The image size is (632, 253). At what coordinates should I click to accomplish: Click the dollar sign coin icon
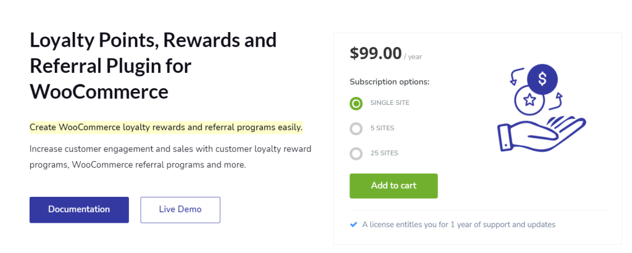tap(543, 79)
